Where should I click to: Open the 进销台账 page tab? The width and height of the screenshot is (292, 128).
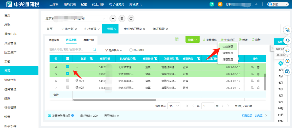68,29
